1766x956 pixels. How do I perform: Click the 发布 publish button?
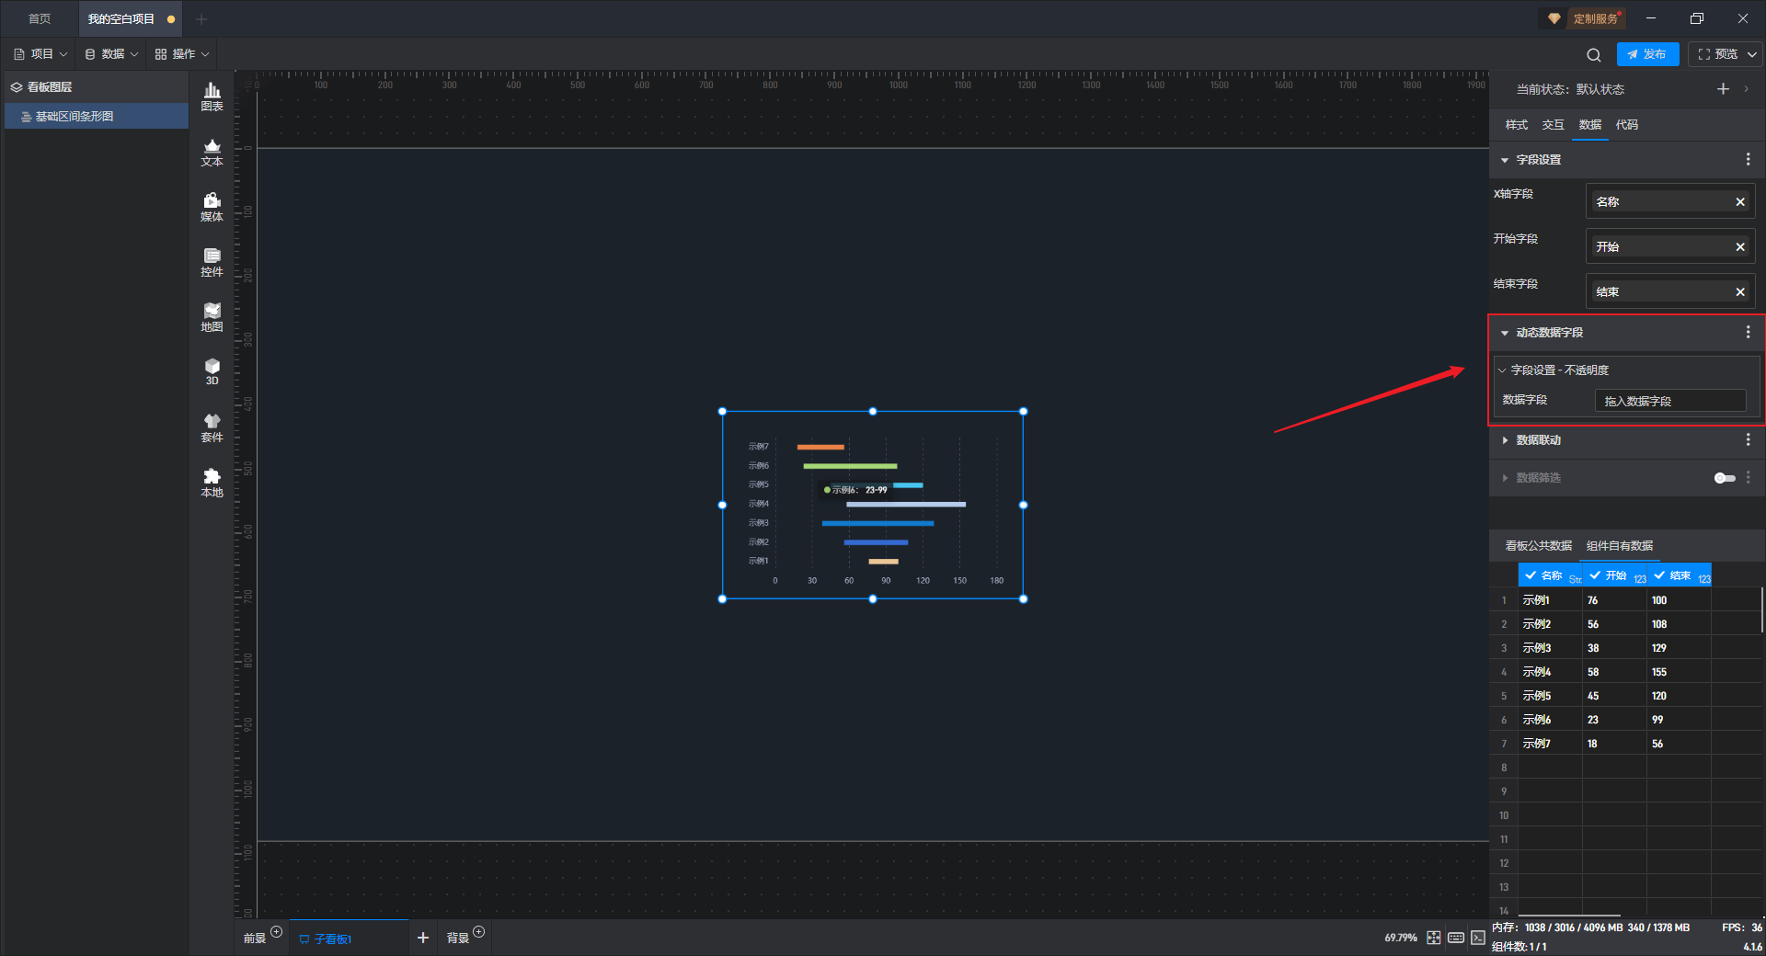point(1647,54)
